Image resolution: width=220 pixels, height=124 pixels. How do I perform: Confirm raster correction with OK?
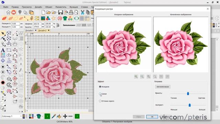point(152,117)
